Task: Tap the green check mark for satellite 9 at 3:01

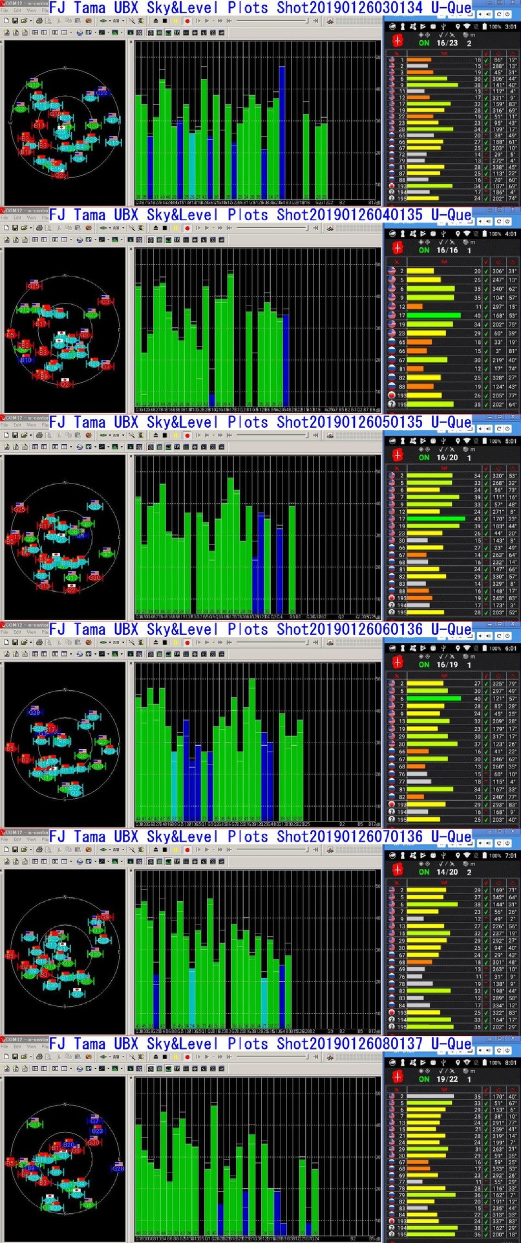Action: click(486, 85)
